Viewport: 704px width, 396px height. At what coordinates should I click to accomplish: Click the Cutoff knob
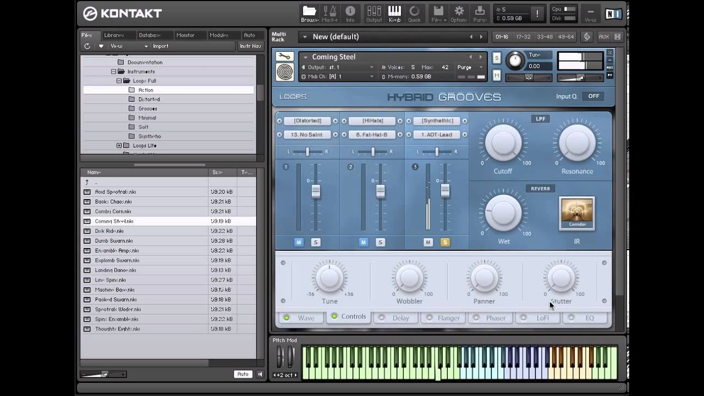coord(503,142)
